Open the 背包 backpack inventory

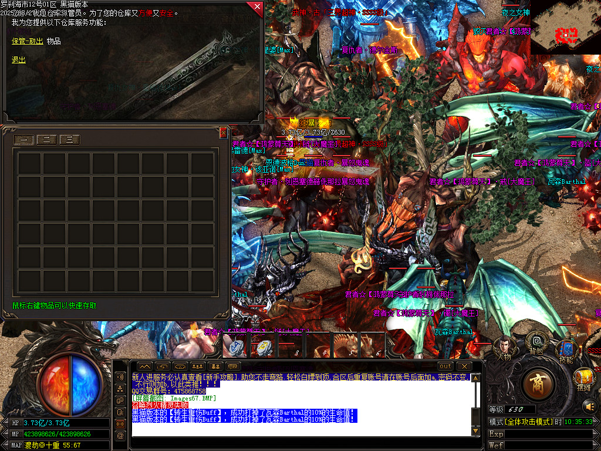[x=536, y=342]
